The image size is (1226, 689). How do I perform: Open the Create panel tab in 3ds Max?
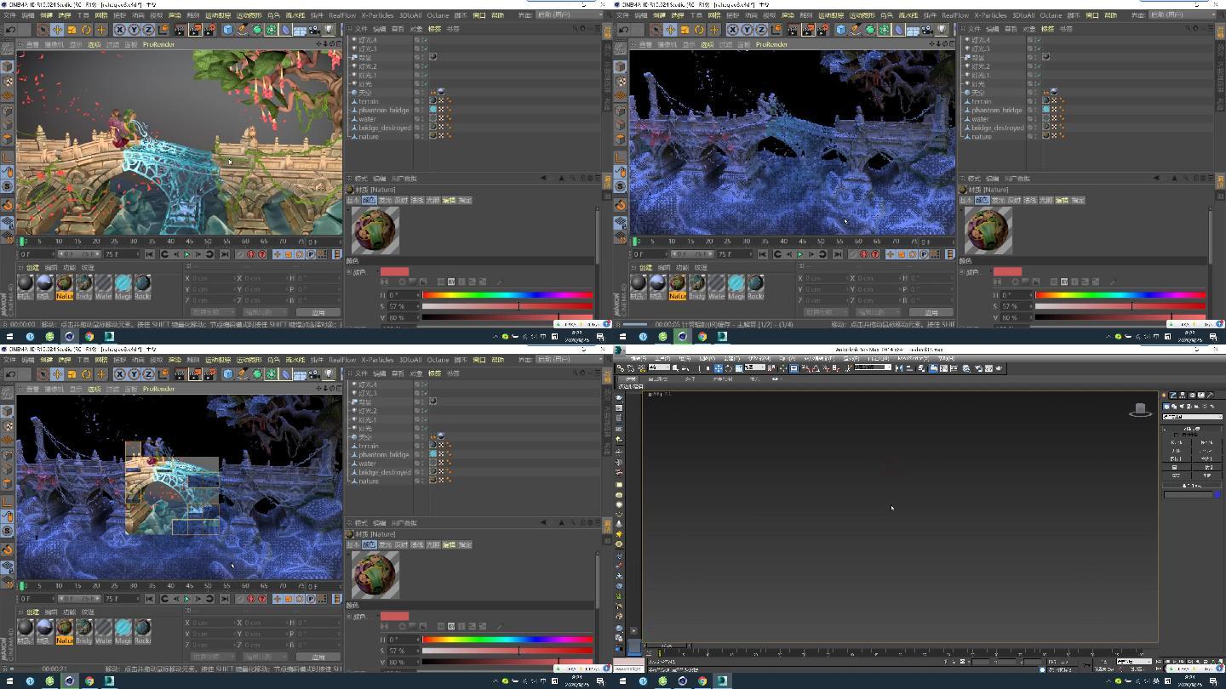click(1164, 396)
